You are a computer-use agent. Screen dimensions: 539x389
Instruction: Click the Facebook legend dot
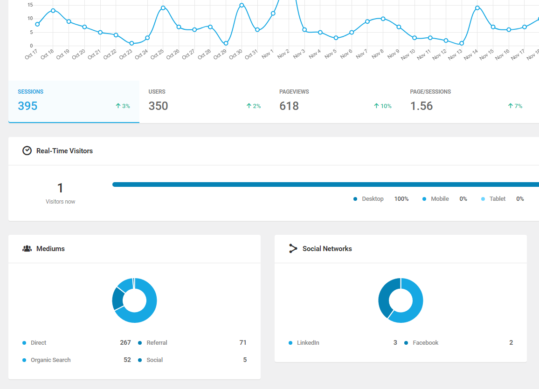click(x=406, y=343)
